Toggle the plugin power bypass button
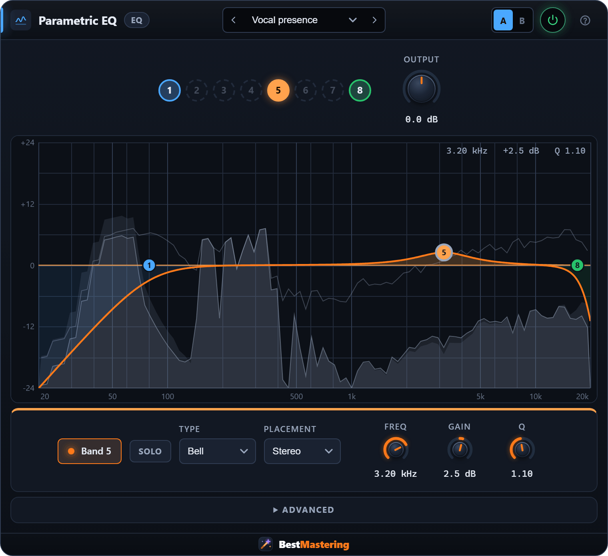Image resolution: width=608 pixels, height=556 pixels. point(552,20)
